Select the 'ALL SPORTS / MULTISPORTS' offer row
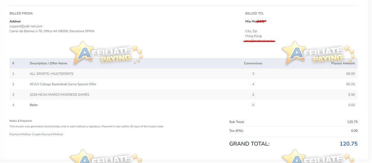This screenshot has width=372, height=163. 183,74
